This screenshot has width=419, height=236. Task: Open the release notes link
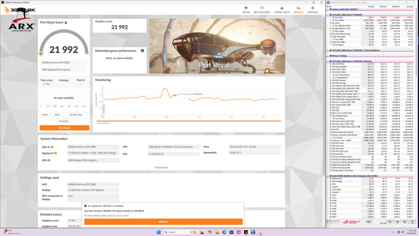tap(122, 215)
